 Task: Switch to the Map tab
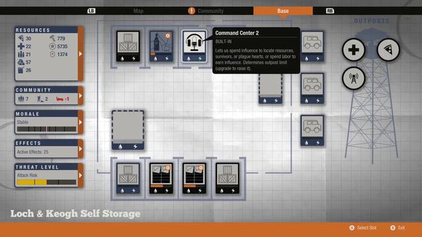click(x=138, y=11)
